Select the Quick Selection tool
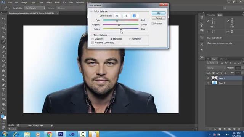244x137 pixels. pyautogui.click(x=3, y=33)
